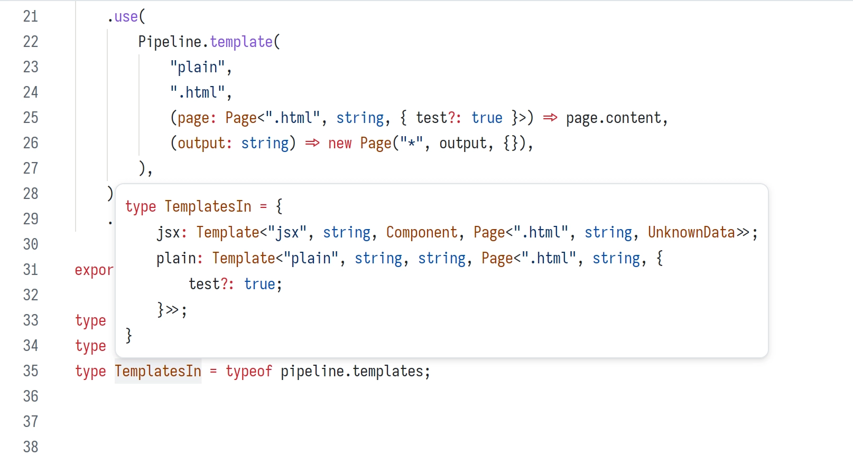Click the ".html" string on line 24
Viewport: 853px width, 456px height.
point(197,92)
